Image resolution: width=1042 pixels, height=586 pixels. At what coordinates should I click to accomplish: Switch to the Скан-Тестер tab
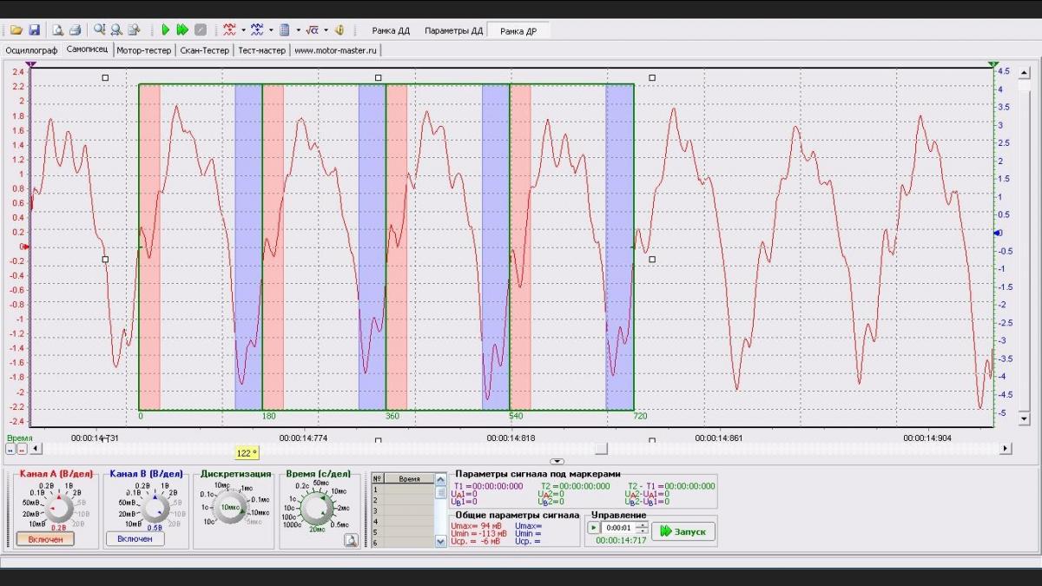pos(205,50)
